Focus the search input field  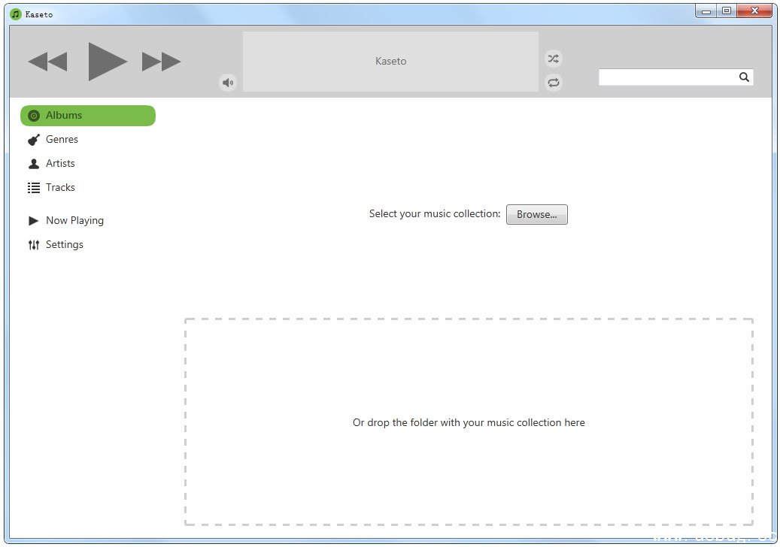[667, 77]
